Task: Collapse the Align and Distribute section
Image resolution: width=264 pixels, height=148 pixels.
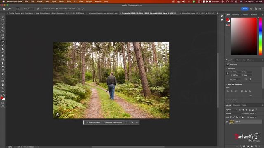Action: pos(226,84)
